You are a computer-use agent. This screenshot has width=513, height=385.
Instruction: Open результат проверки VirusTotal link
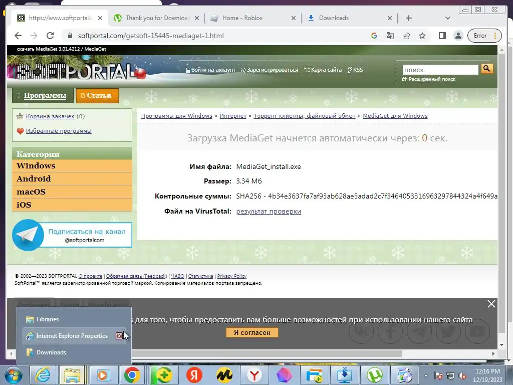(x=269, y=212)
